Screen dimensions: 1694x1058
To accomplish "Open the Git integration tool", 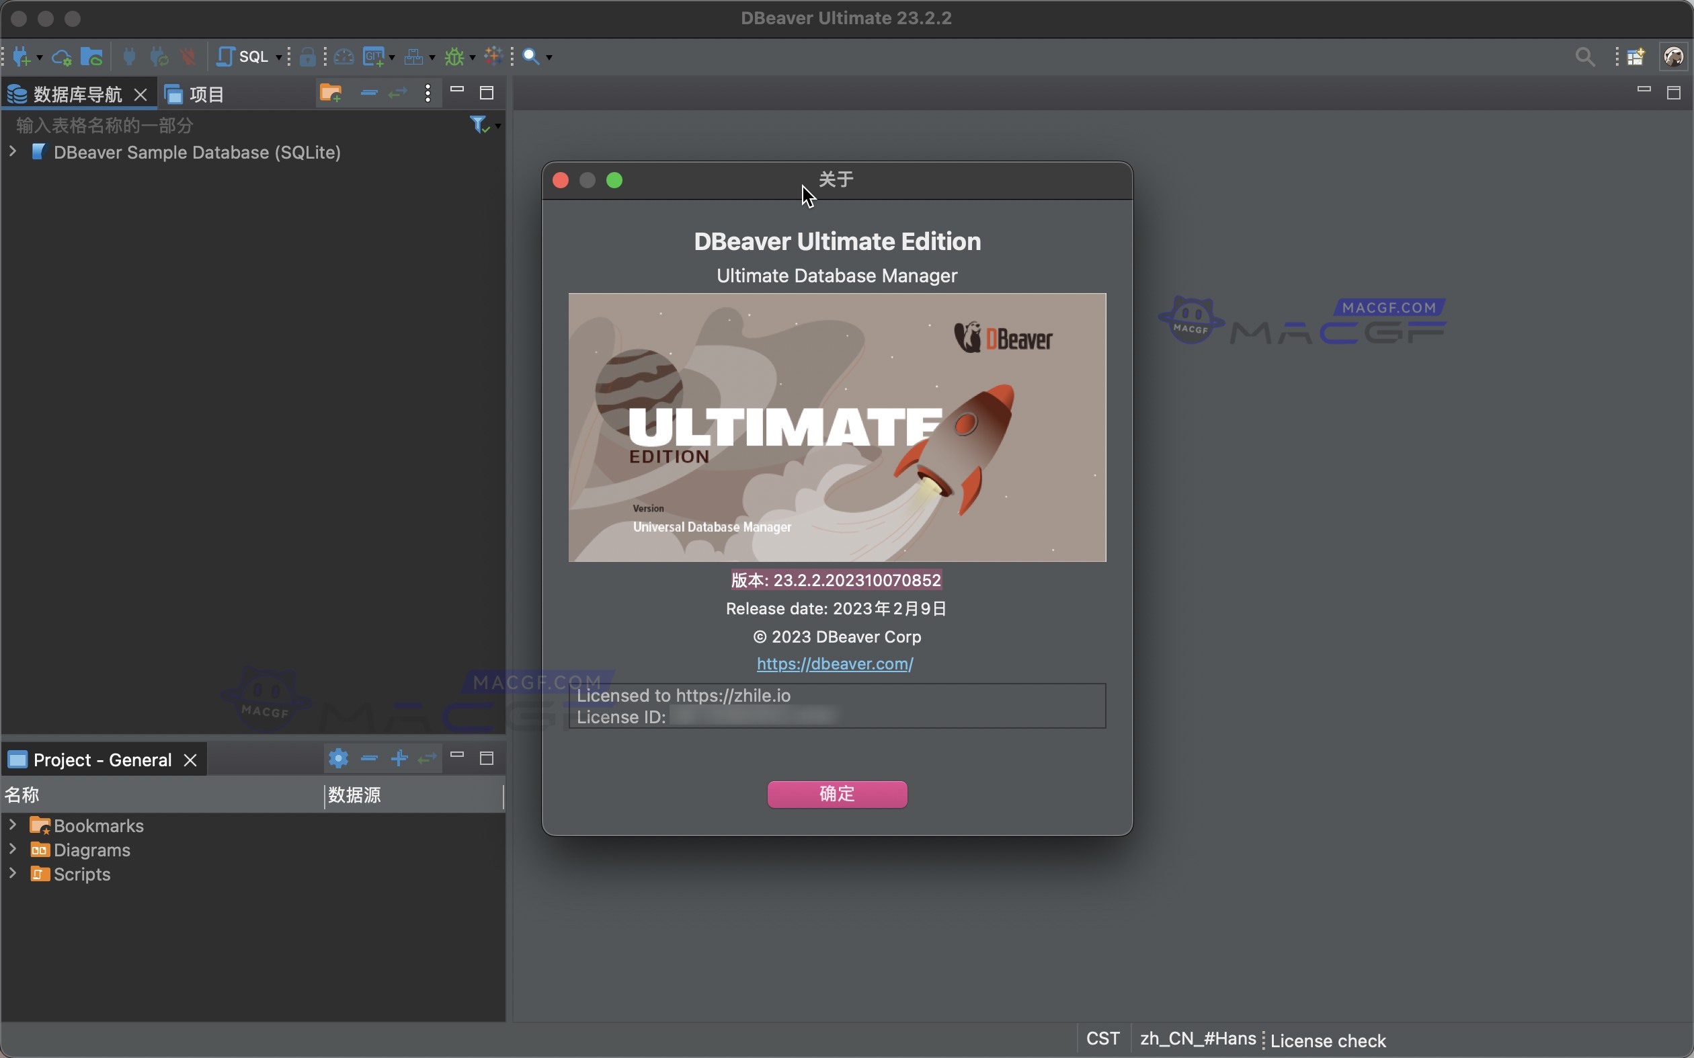I will [374, 57].
